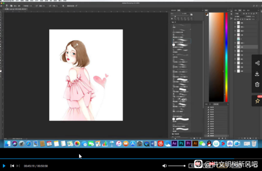The width and height of the screenshot is (262, 171).
Task: Open the smoothing options gear icon
Action: [x=63, y=6]
